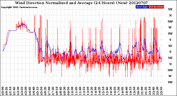The image size is (177, 96).
Task: Click the 01:45 time label
Action: pos(14,91)
